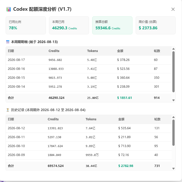Click the amount $ 378.26
This screenshot has height=182, width=182.
(123, 60)
